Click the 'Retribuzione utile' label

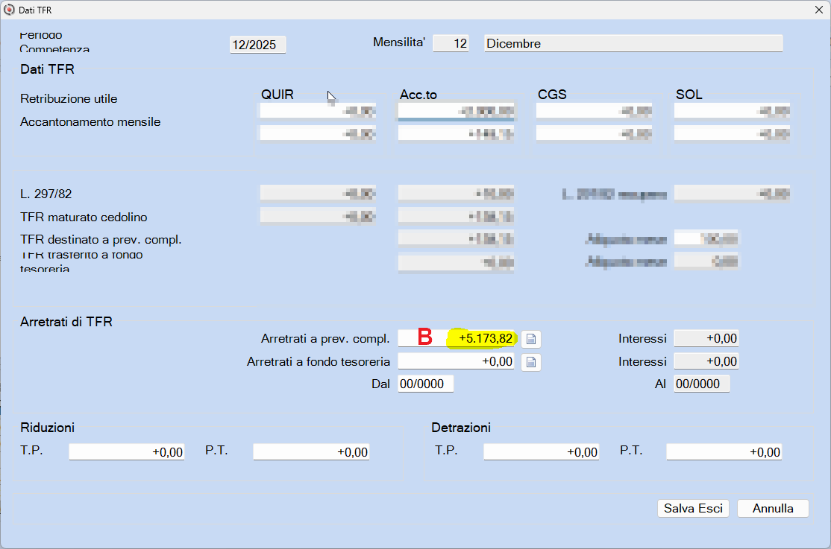[69, 98]
